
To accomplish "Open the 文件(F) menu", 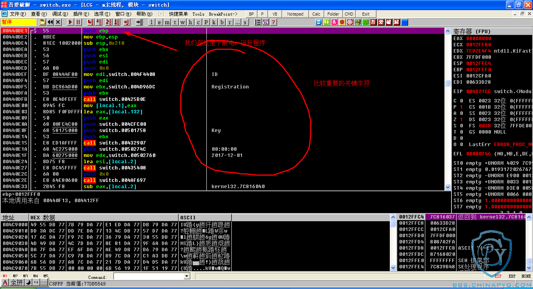I will click(18, 14).
